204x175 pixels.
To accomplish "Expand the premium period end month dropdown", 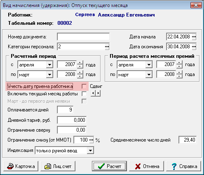I will [149, 75].
